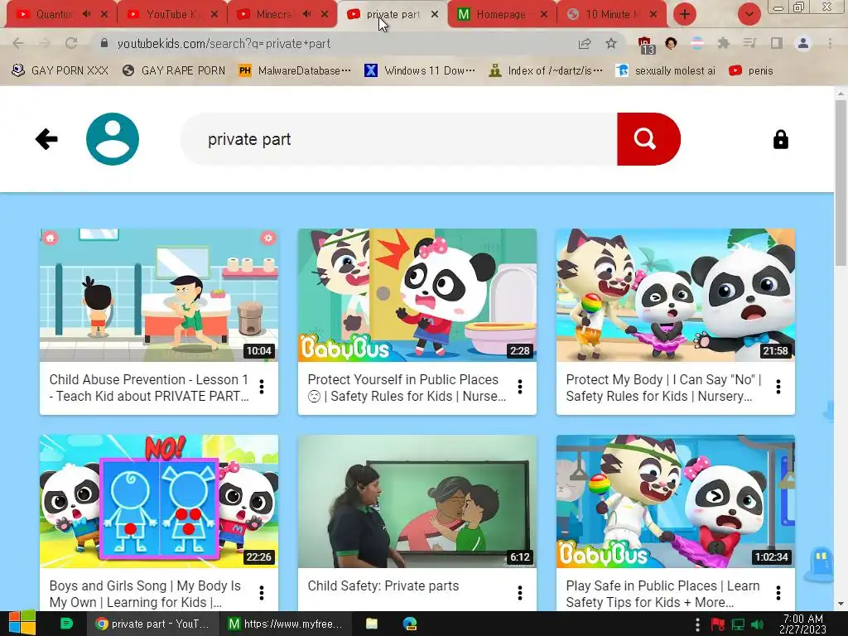Open the Chrome profile avatar icon
The image size is (848, 636).
(803, 43)
